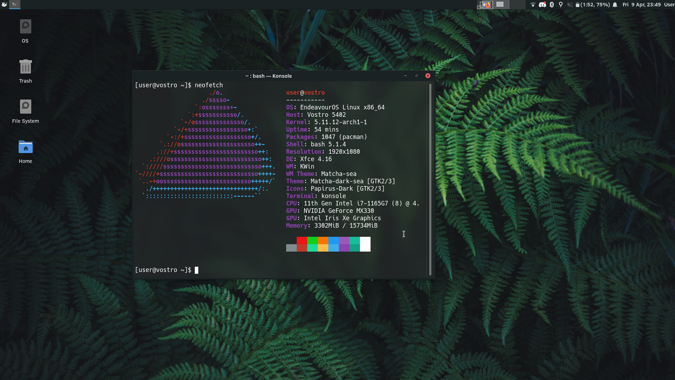Click the 'Icons: Papirus-Dark [GTK2/3]' line
The height and width of the screenshot is (380, 675).
coord(335,189)
